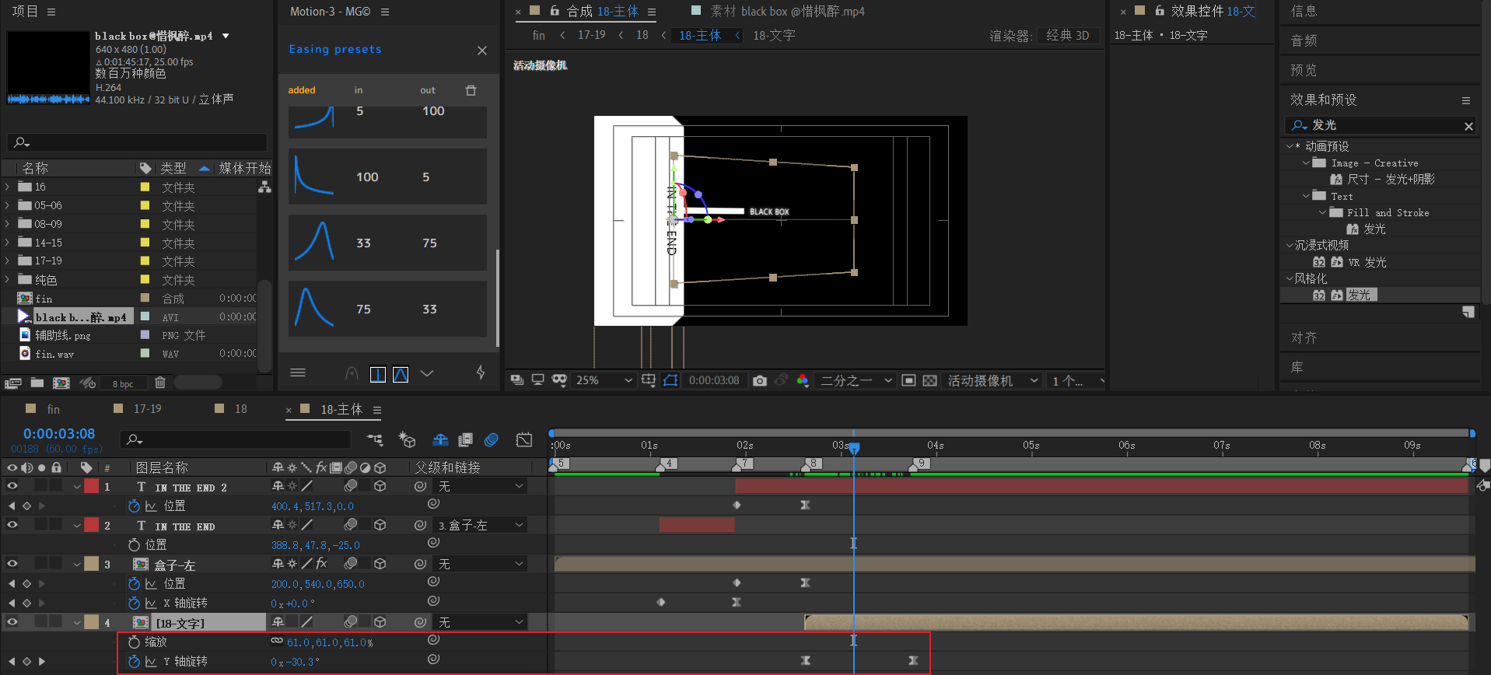Click the red label swatch of layer 1
This screenshot has width=1491, height=675.
point(92,486)
